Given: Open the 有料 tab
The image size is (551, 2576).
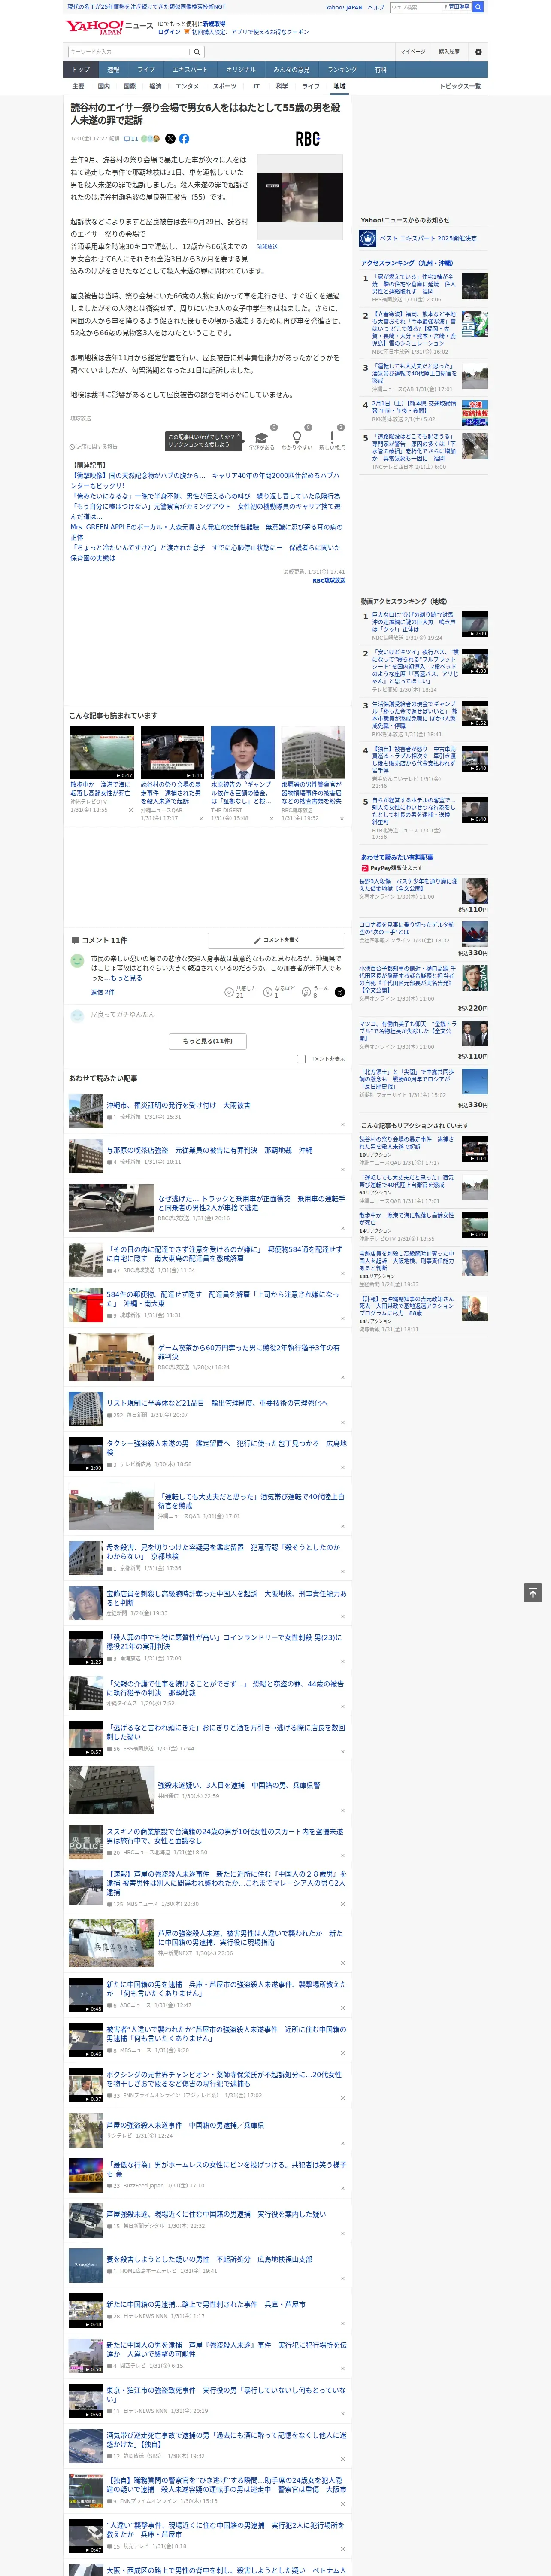Looking at the screenshot, I should (380, 70).
